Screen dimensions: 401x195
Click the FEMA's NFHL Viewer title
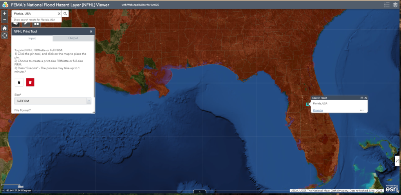tap(60, 5)
